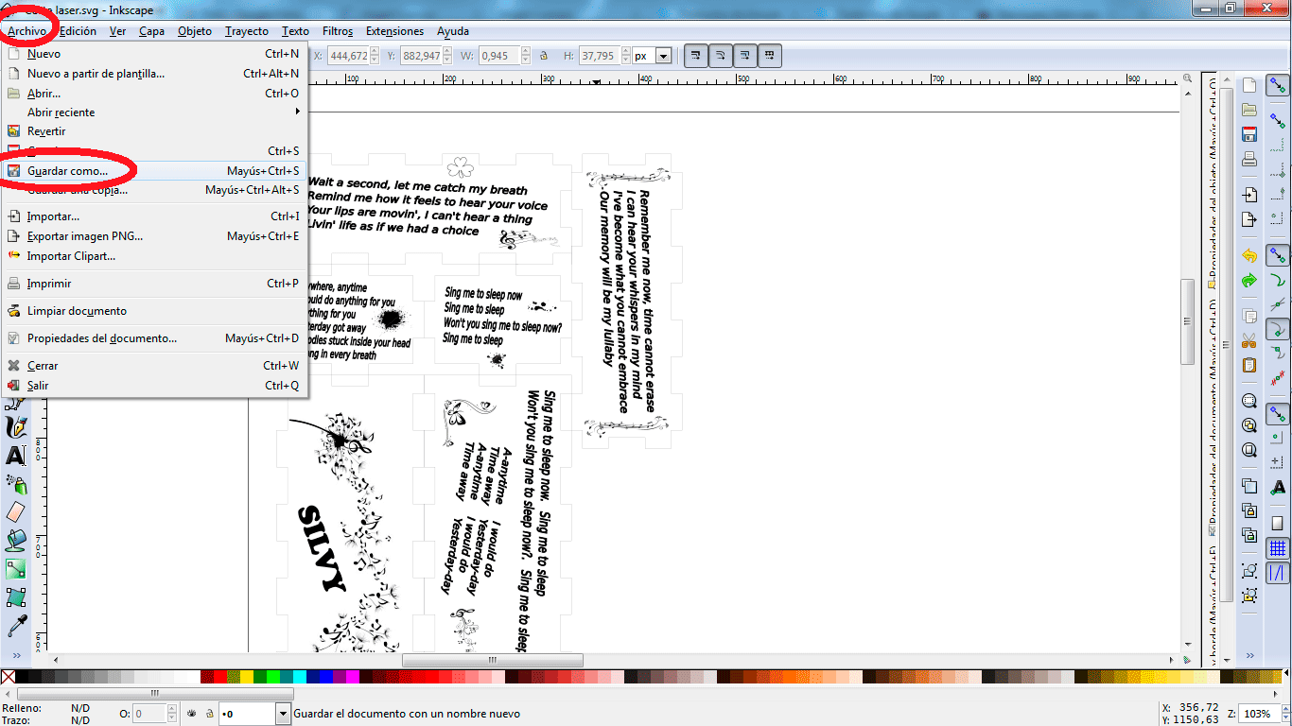The width and height of the screenshot is (1292, 726).
Task: Select the Dropper color picker tool
Action: [x=16, y=624]
